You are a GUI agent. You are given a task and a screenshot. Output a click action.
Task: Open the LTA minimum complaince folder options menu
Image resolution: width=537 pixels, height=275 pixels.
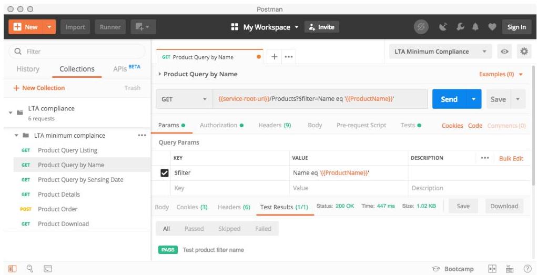142,135
